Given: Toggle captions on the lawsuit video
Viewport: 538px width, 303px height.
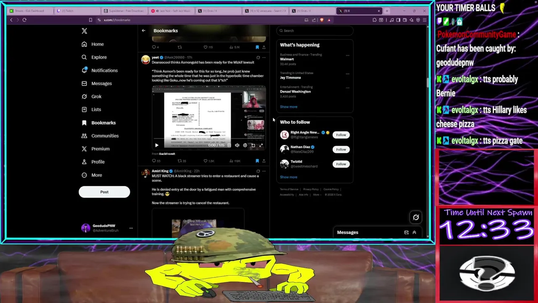Looking at the screenshot, I should (x=229, y=145).
